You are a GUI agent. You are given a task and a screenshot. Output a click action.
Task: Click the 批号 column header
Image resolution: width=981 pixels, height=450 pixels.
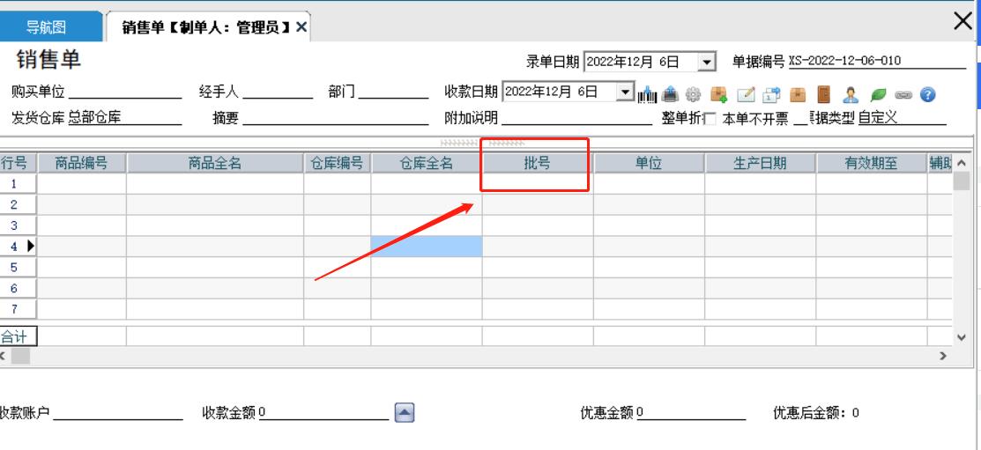point(538,163)
